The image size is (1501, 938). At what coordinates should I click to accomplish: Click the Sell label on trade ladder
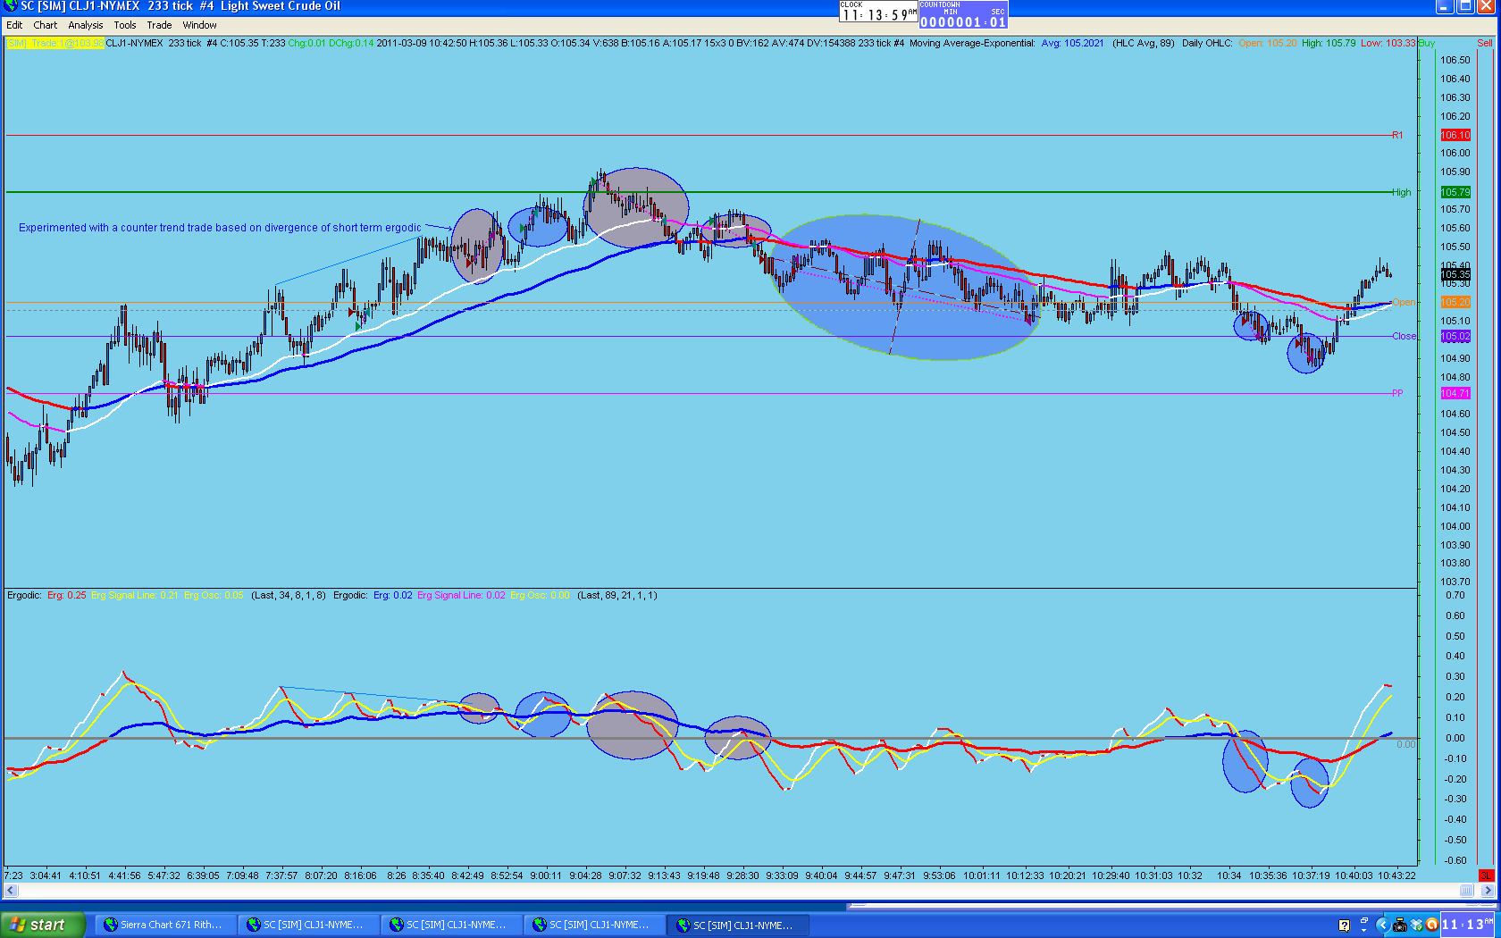coord(1485,43)
